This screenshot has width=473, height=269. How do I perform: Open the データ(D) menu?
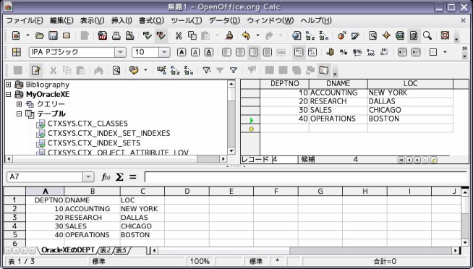coord(224,20)
